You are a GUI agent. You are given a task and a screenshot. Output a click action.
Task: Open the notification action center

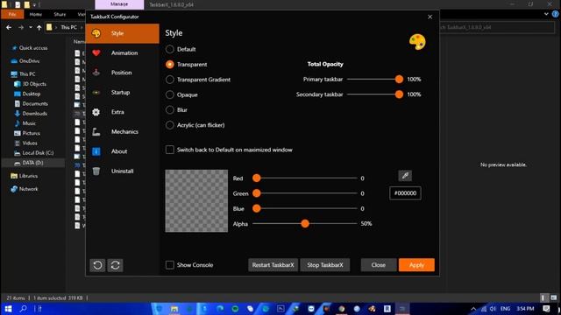(546, 309)
